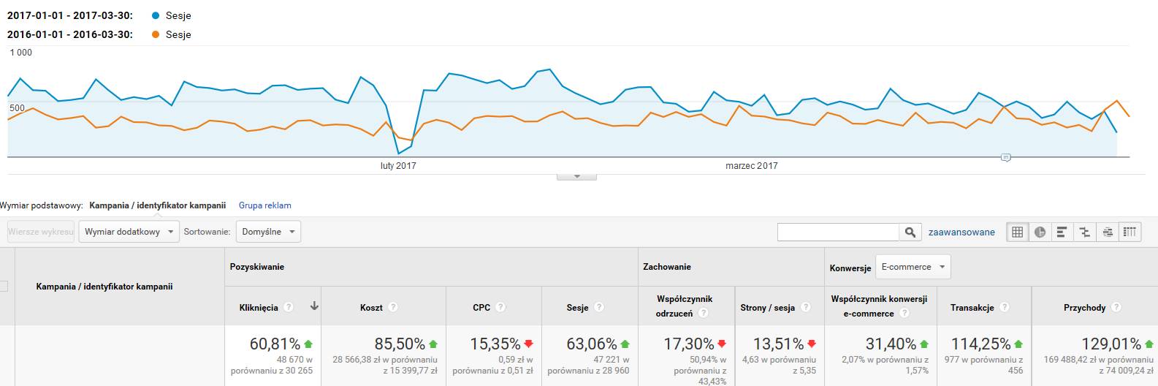Select the performance bar view icon
The width and height of the screenshot is (1158, 386).
point(1062,232)
